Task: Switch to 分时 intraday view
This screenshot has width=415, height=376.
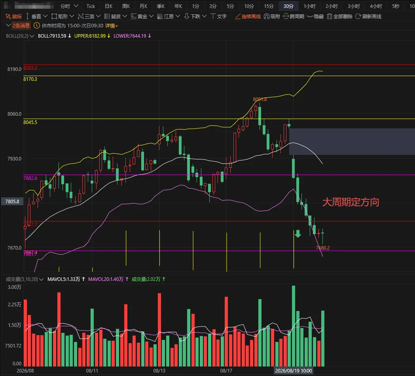Action: (65, 6)
